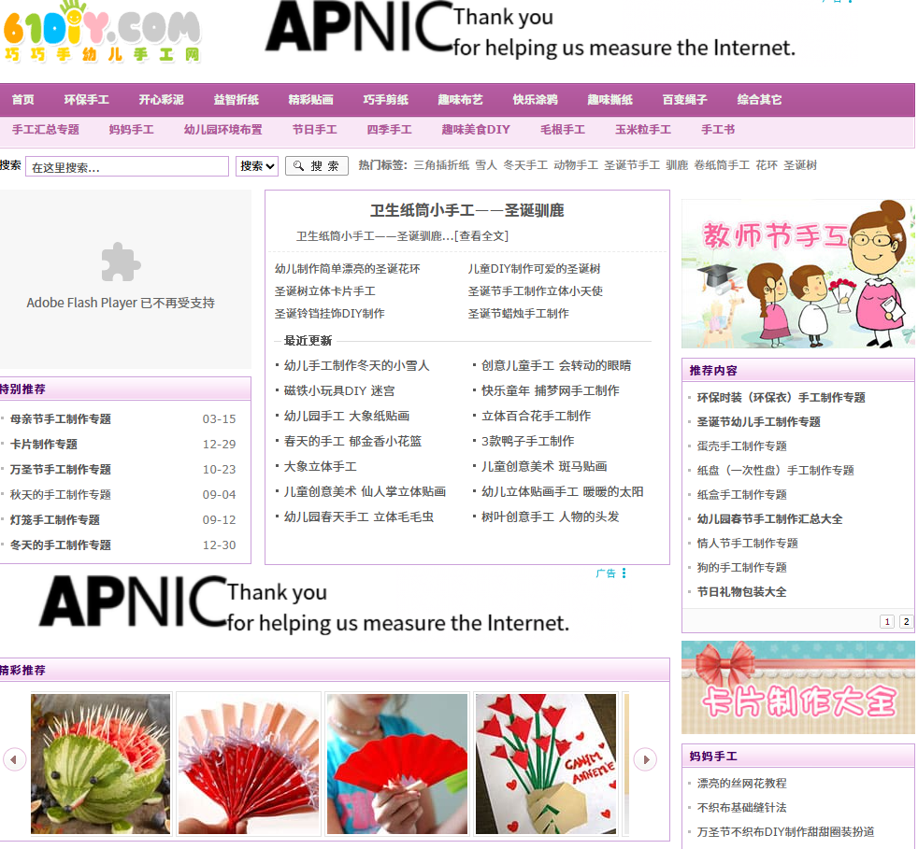Open the 妈妈手工 section
The width and height of the screenshot is (918, 849).
coord(131,130)
